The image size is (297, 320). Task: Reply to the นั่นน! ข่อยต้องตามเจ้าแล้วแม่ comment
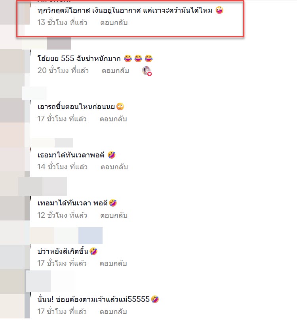point(113,312)
